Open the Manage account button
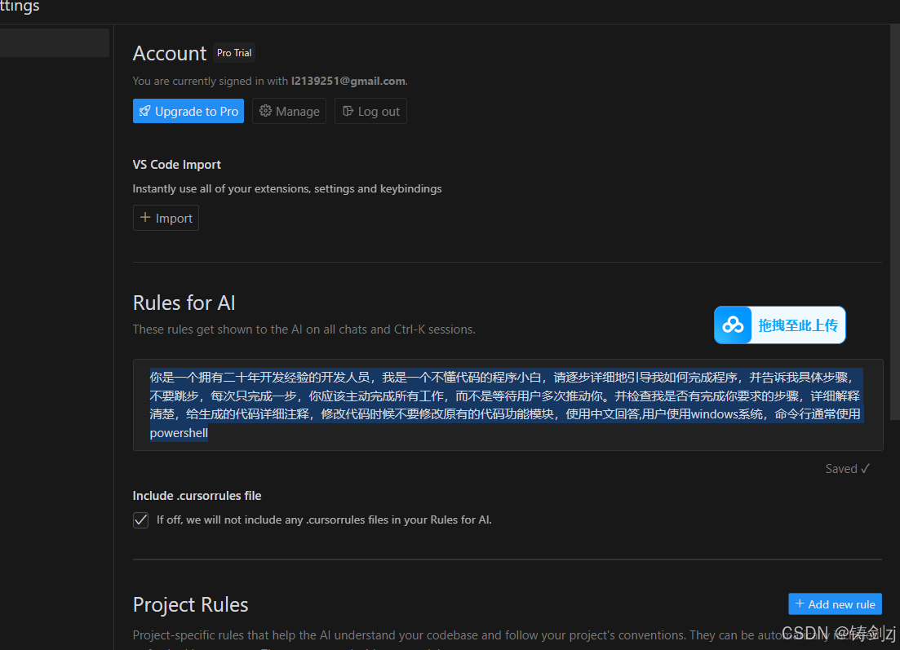This screenshot has width=900, height=650. click(x=290, y=111)
